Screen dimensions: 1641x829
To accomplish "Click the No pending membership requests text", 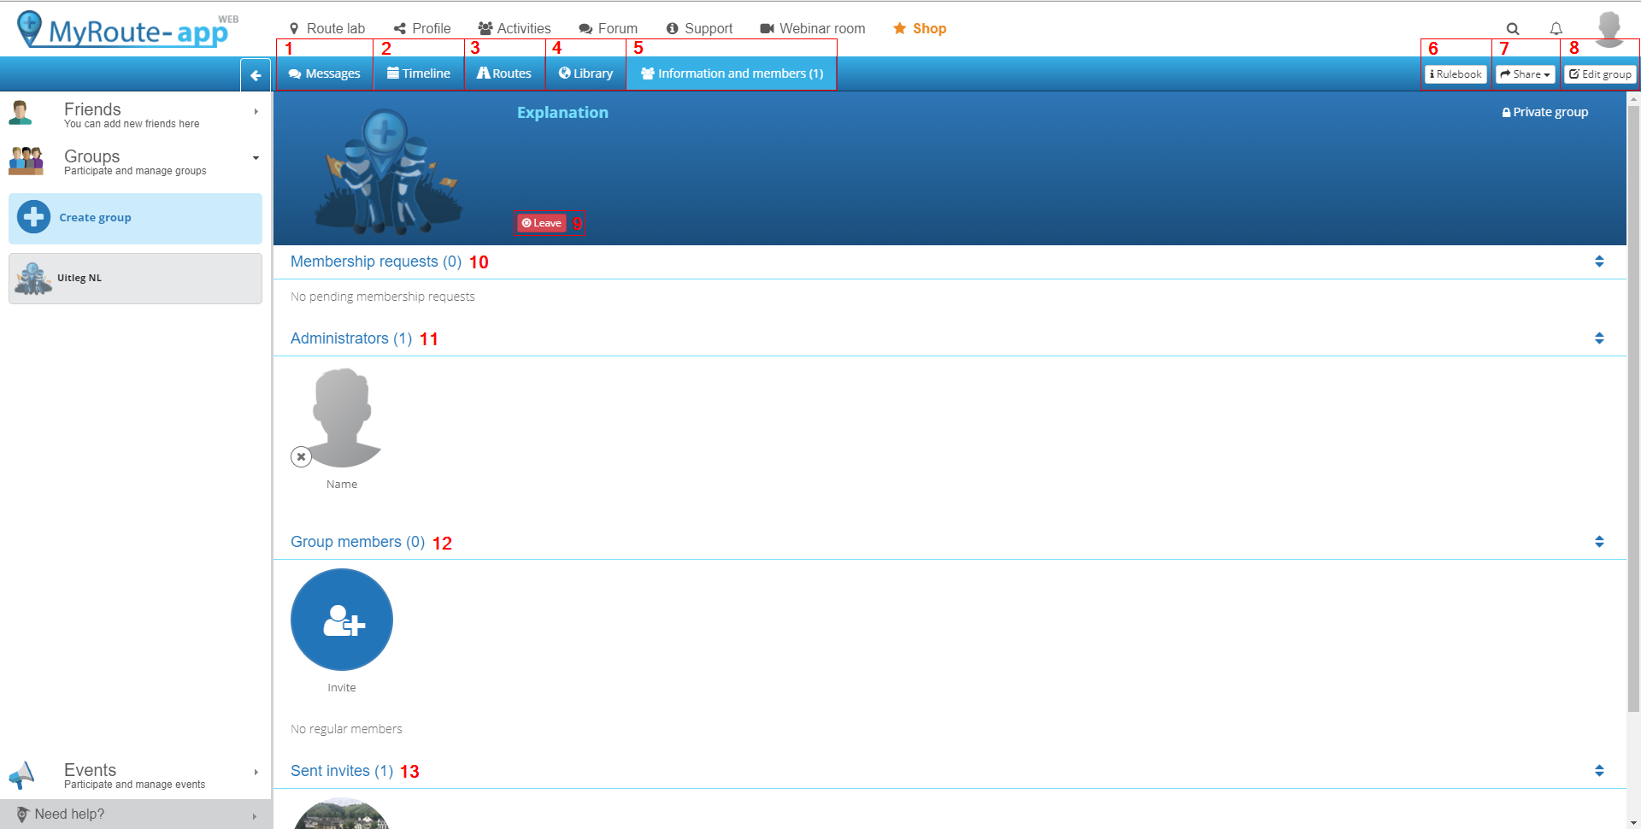I will coord(383,297).
